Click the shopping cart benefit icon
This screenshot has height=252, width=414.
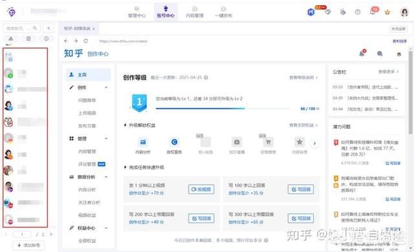(x=268, y=142)
